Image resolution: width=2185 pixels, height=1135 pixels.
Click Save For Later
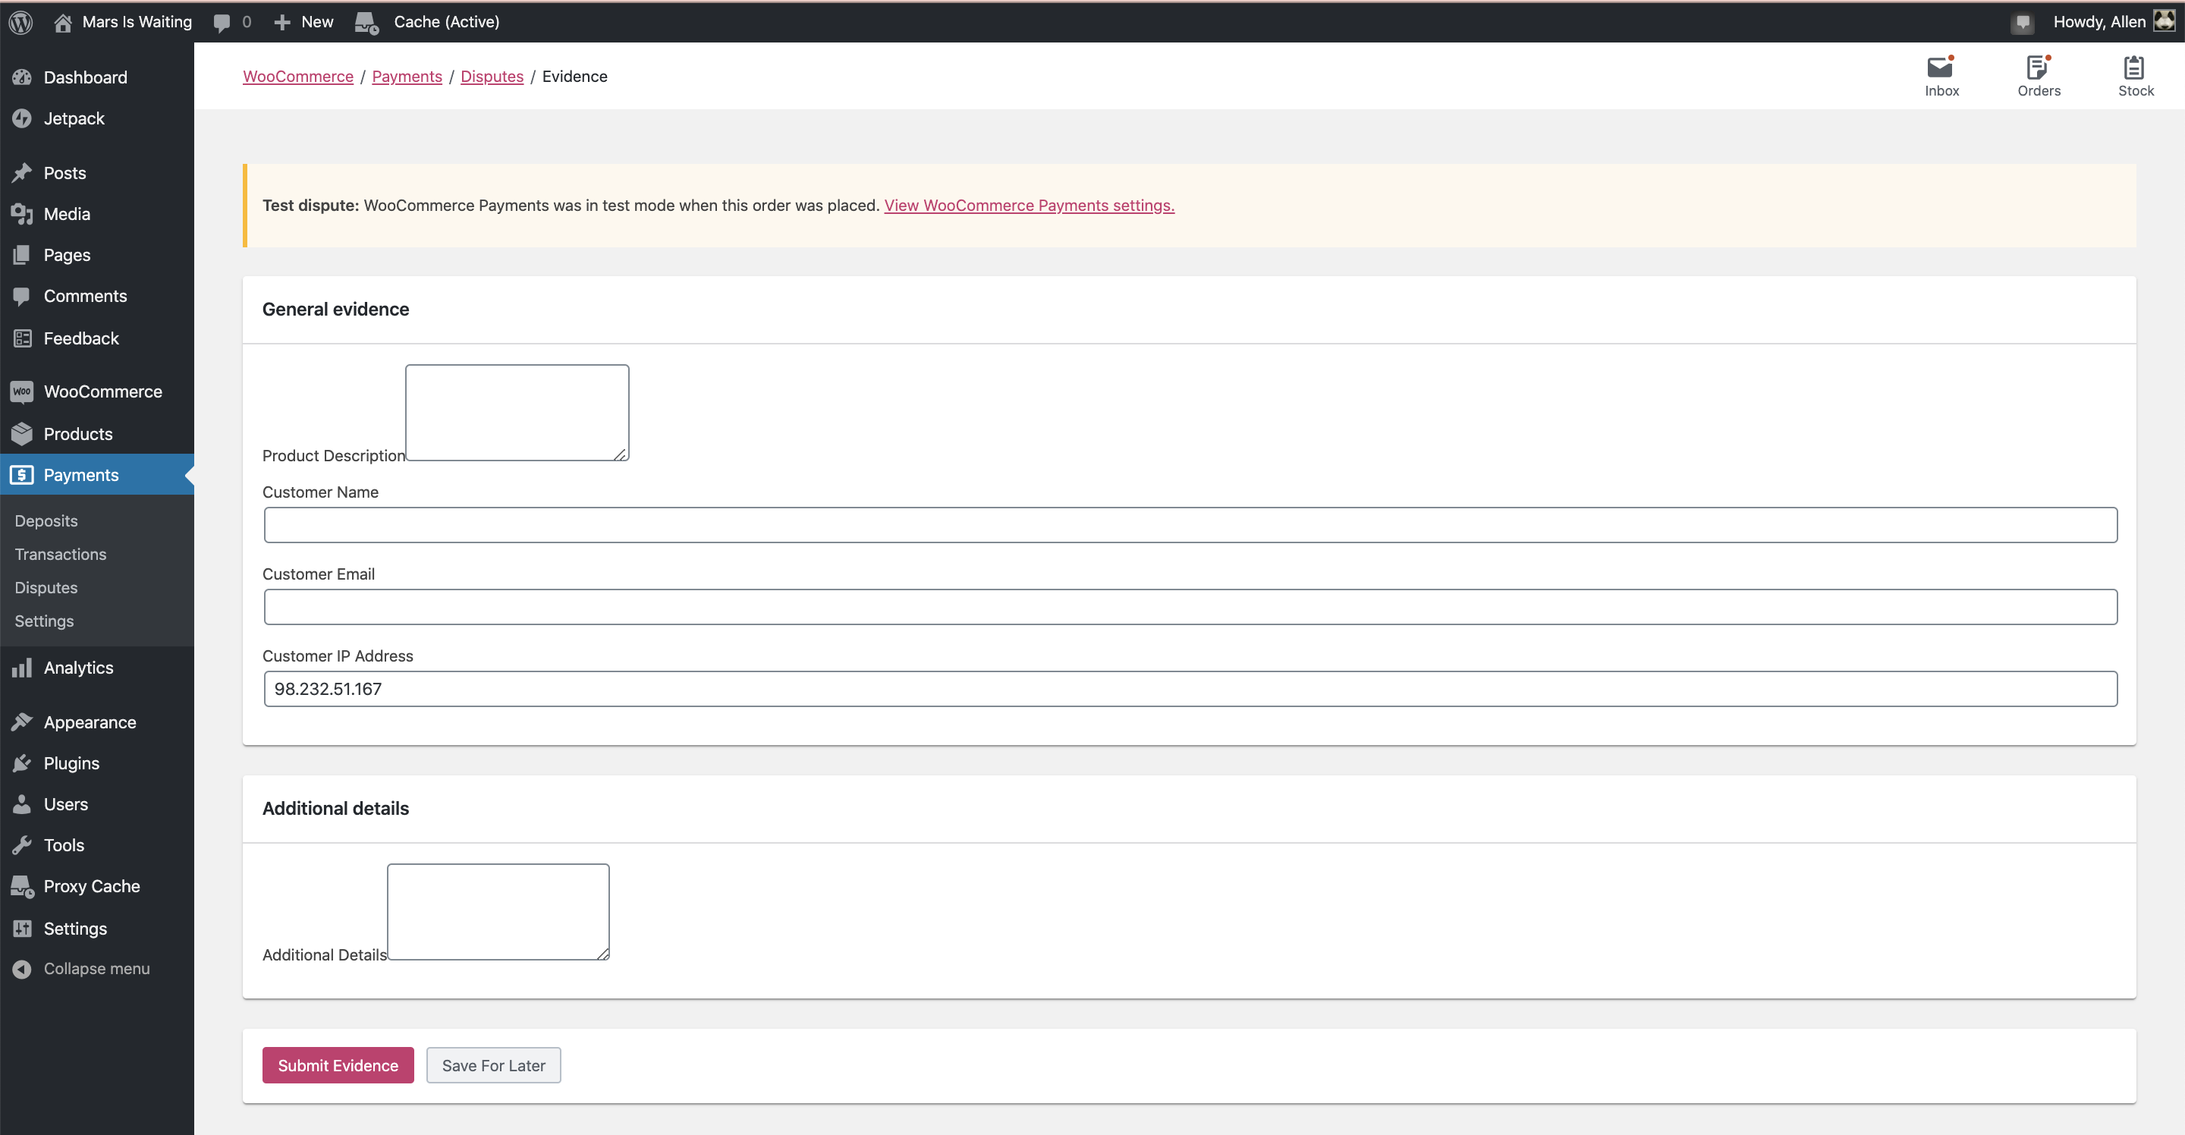[x=493, y=1064]
